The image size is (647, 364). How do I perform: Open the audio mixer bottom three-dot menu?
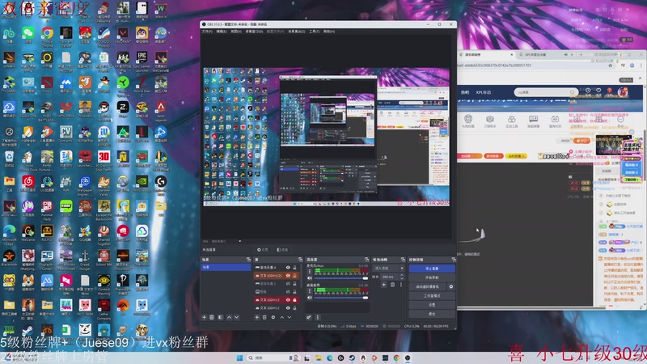coord(317,317)
